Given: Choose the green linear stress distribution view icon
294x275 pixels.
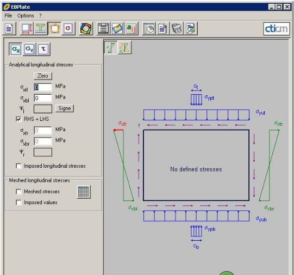Looking at the screenshot, I should point(111,47).
